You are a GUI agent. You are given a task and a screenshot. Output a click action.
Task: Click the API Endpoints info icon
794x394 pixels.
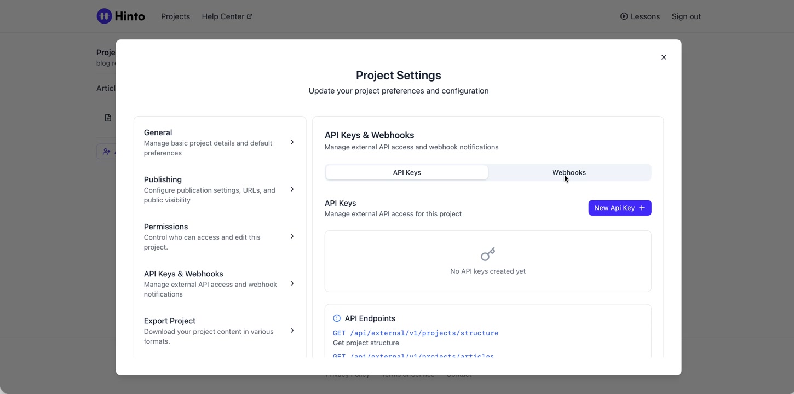[337, 318]
